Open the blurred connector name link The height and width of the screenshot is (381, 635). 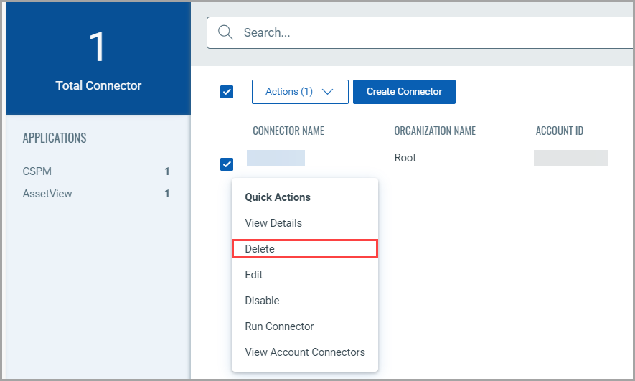276,159
